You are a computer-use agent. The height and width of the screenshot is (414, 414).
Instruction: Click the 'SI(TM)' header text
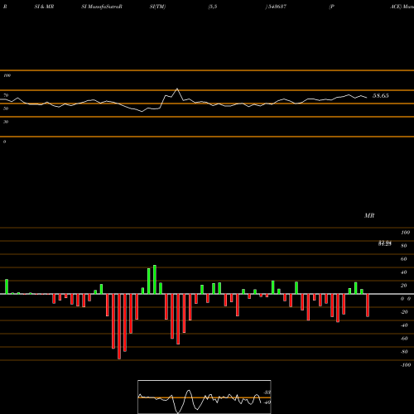click(x=157, y=7)
